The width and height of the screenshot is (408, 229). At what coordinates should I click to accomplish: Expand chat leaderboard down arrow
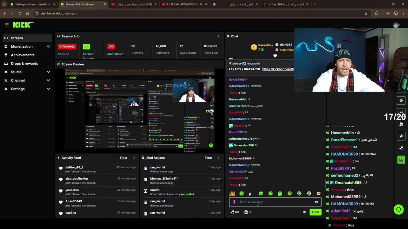tap(275, 56)
